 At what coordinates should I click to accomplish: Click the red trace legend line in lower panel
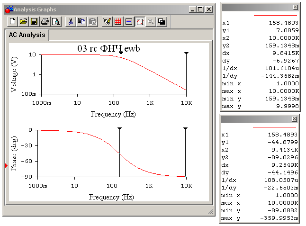click(275, 127)
